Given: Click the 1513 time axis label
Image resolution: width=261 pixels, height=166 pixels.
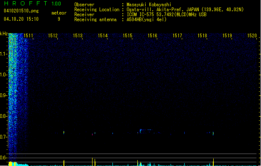Looking at the screenshot, I should pos(78,36).
